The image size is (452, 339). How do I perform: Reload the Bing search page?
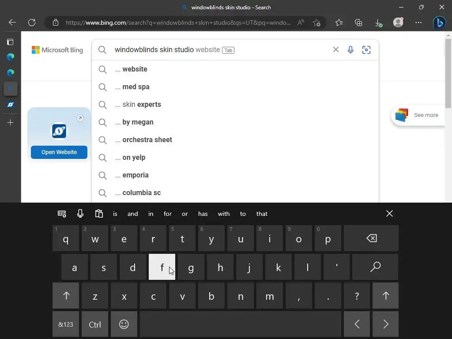tap(32, 23)
